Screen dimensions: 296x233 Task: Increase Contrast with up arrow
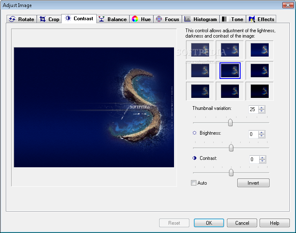(x=262, y=158)
